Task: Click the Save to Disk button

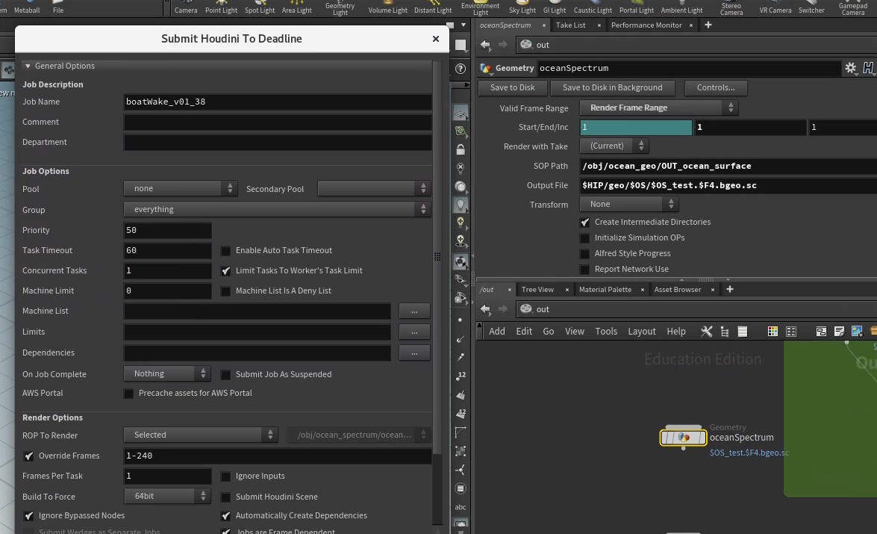Action: coord(512,88)
